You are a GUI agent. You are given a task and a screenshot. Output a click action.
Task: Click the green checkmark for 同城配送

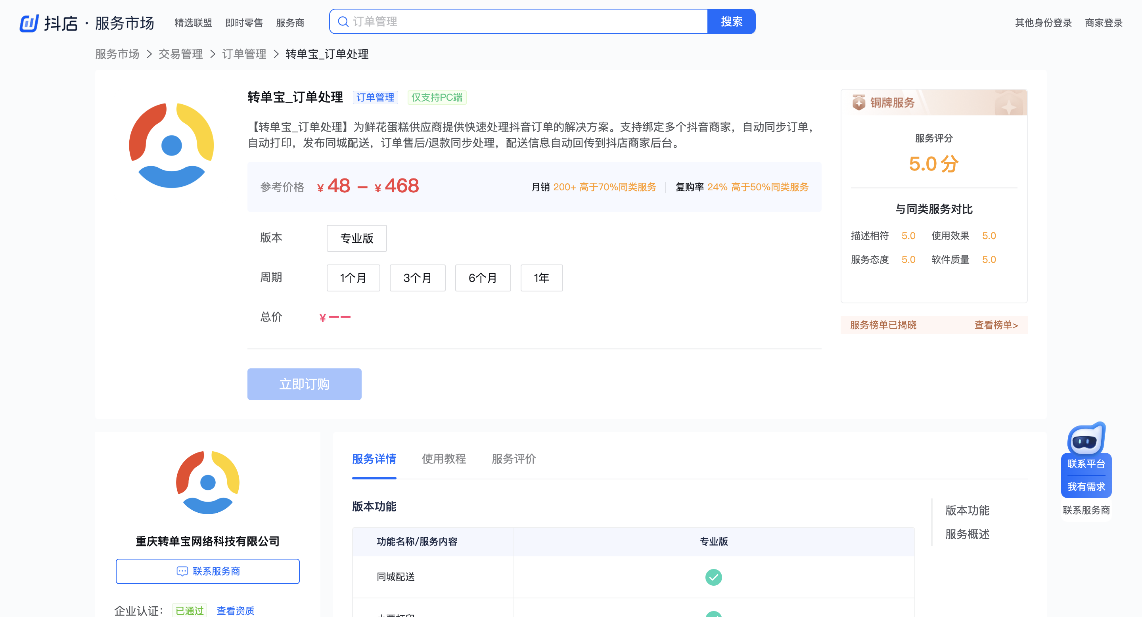pos(713,577)
